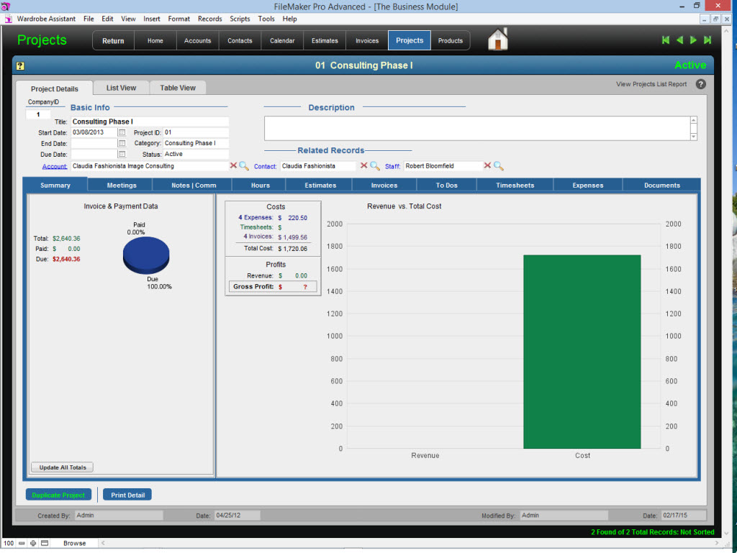Click the '4 Expenses:' label in Costs
The image size is (737, 553).
(x=256, y=217)
